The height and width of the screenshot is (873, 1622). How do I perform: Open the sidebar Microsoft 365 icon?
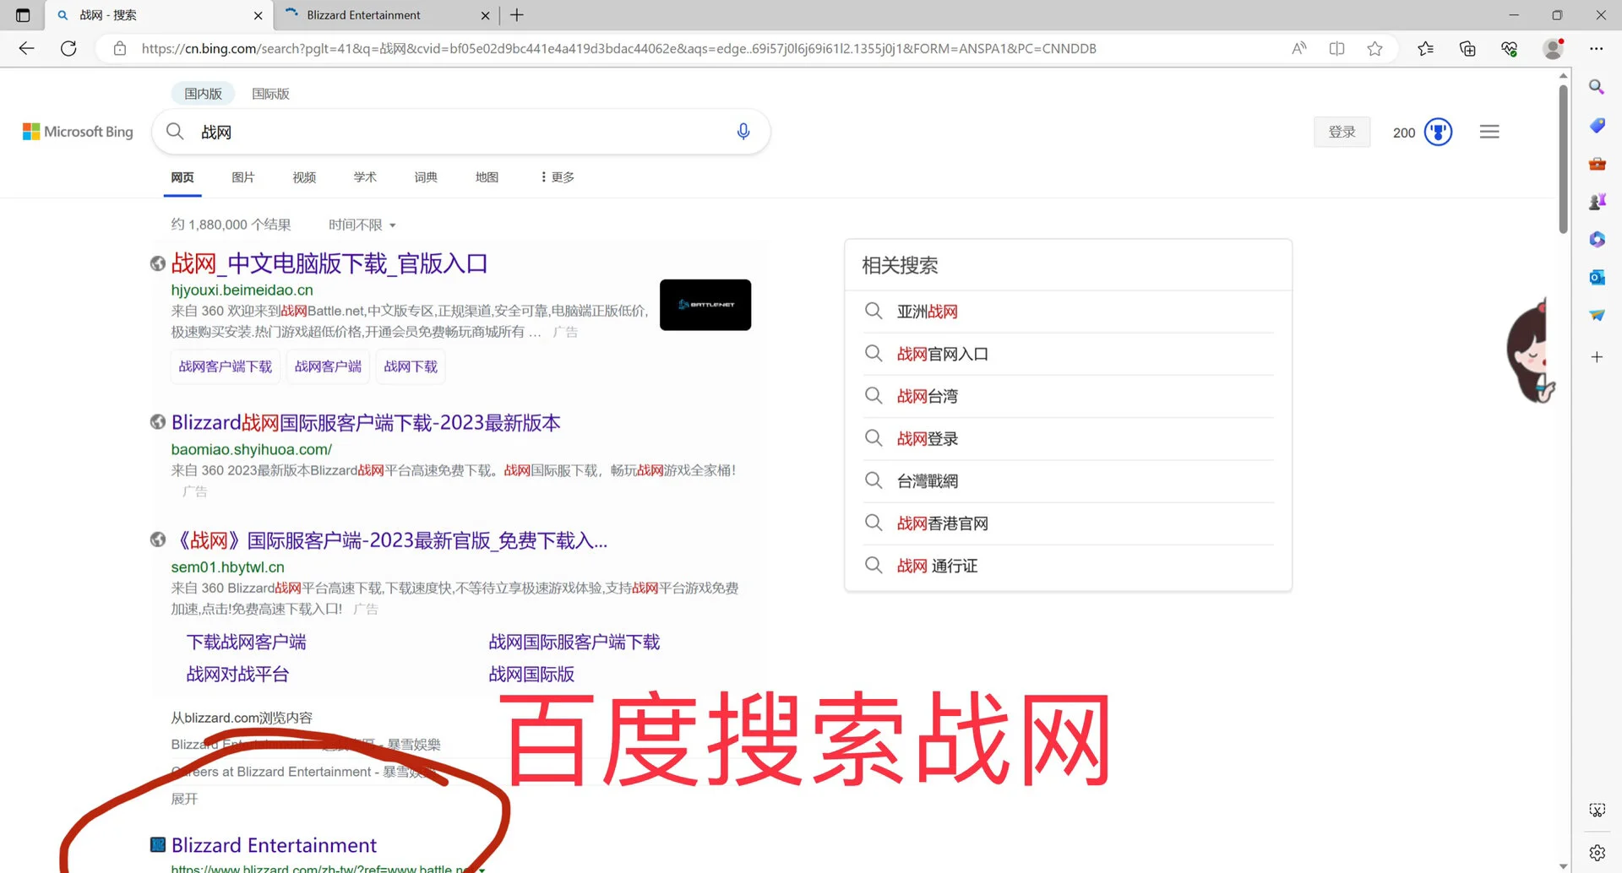point(1597,239)
